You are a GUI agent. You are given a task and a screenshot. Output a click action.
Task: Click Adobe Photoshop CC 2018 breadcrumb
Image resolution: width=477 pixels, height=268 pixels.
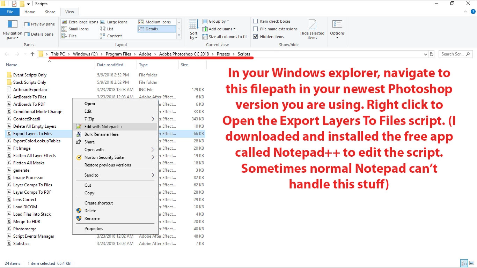pyautogui.click(x=184, y=54)
